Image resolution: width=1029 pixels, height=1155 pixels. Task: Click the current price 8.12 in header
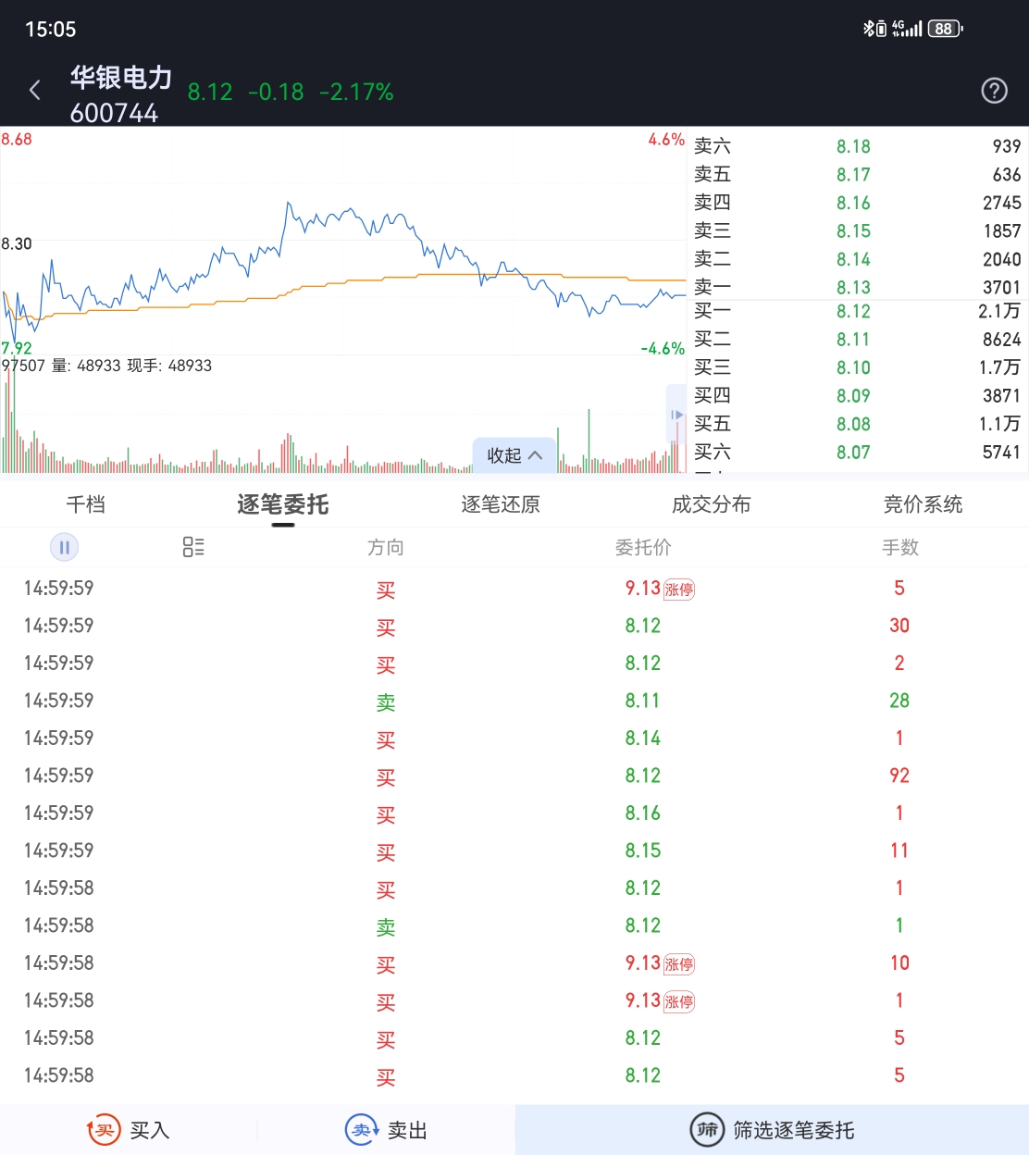pyautogui.click(x=210, y=93)
